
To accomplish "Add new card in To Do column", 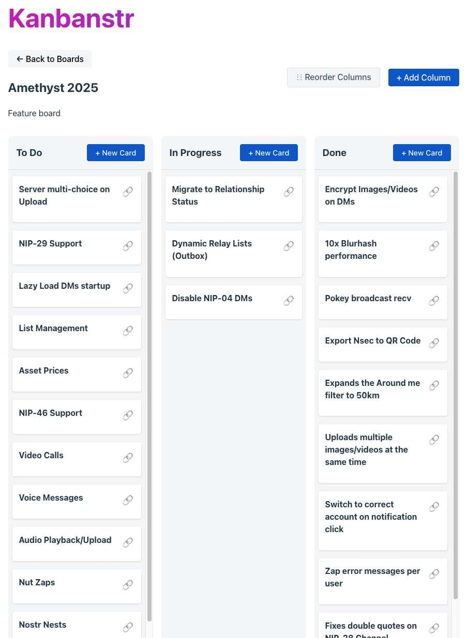I will (x=116, y=153).
